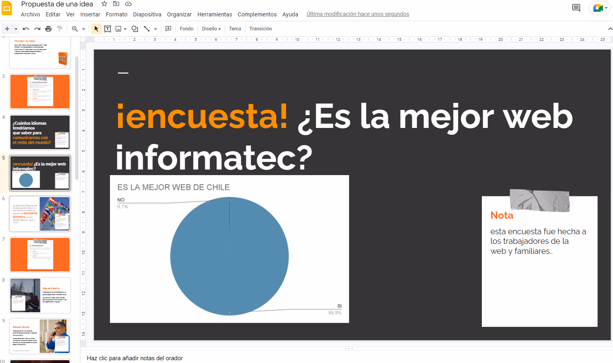613x363 pixels.
Task: Add a new slide with plus button
Action: [x=7, y=29]
